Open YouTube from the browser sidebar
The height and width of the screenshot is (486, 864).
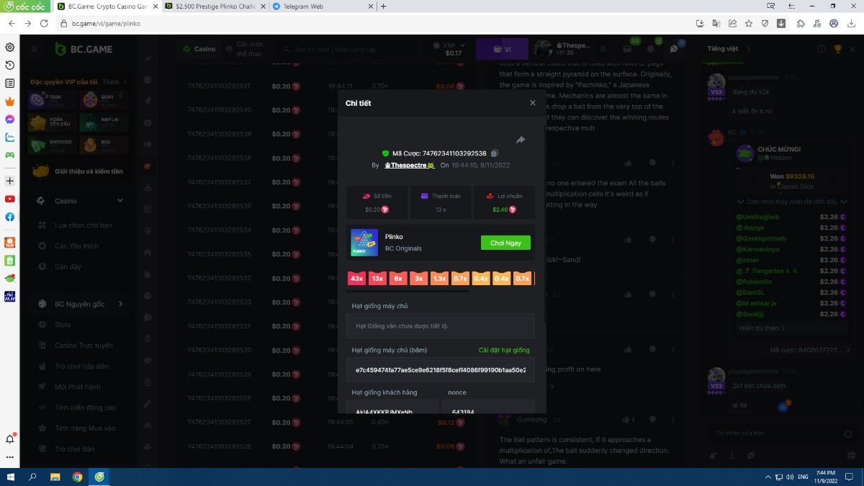click(x=10, y=199)
